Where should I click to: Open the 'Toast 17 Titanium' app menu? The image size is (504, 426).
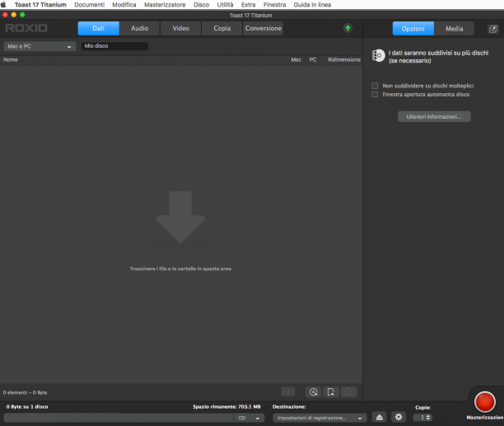point(40,4)
